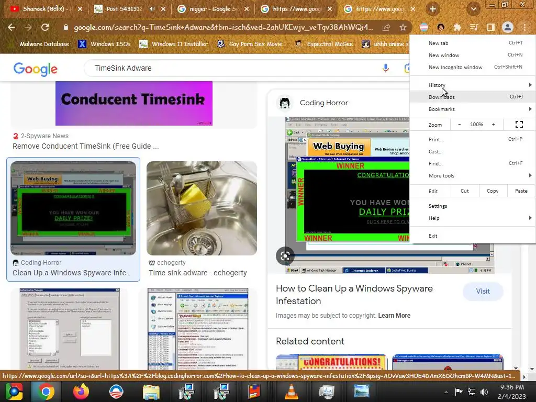
Task: Click the volume speaker tray icon
Action: [x=484, y=392]
